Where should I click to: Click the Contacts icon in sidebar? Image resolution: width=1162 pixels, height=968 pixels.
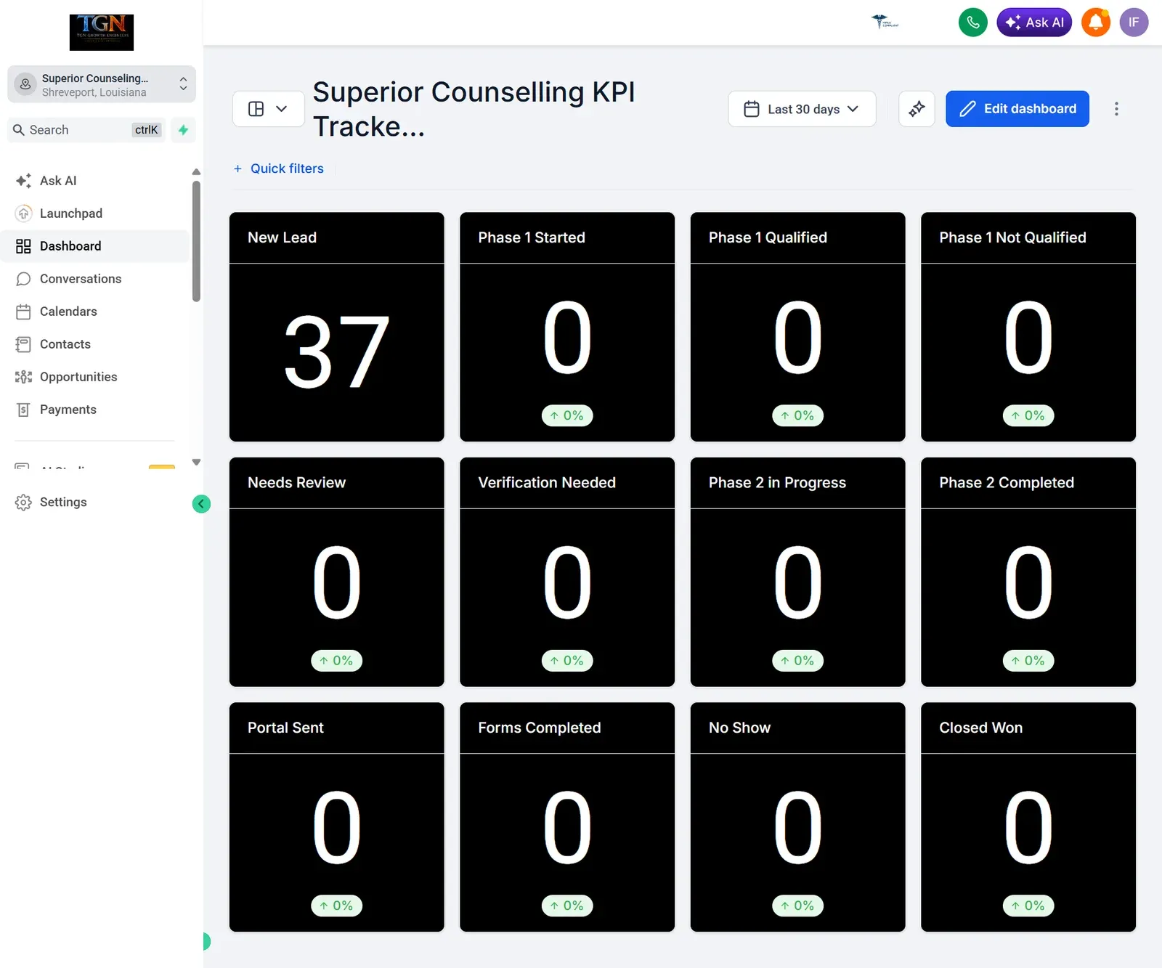tap(23, 344)
